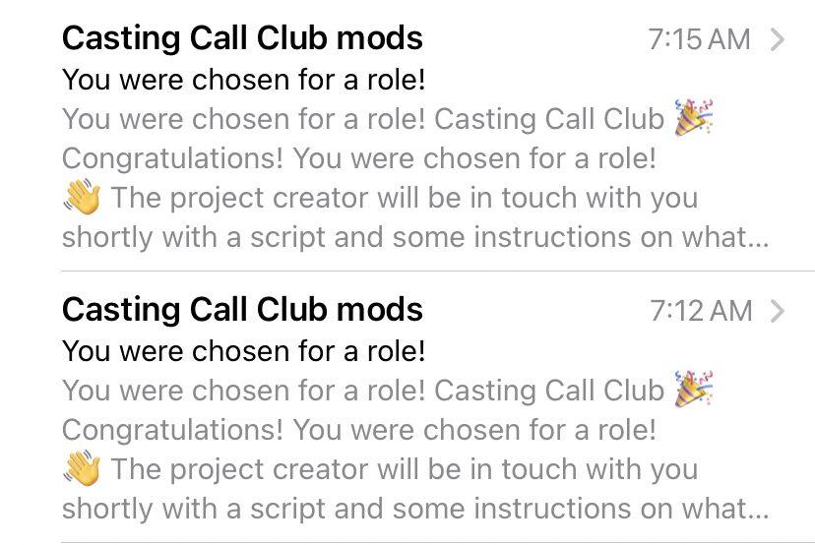Click the gray first preview line of the 7:12 AM email
Viewport: 815px width, 545px height.
coord(362,391)
